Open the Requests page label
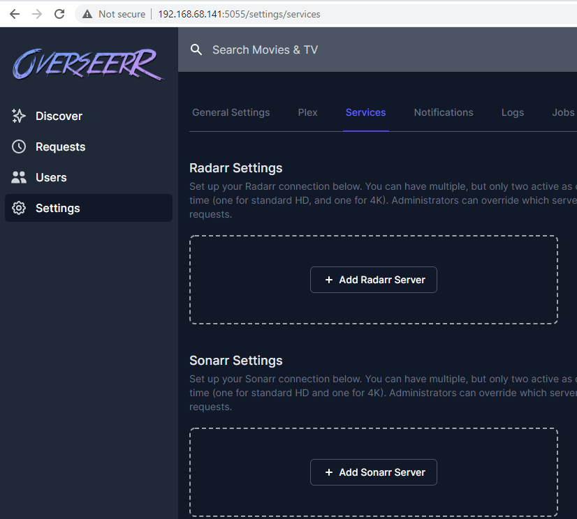This screenshot has height=519, width=577. [x=60, y=147]
